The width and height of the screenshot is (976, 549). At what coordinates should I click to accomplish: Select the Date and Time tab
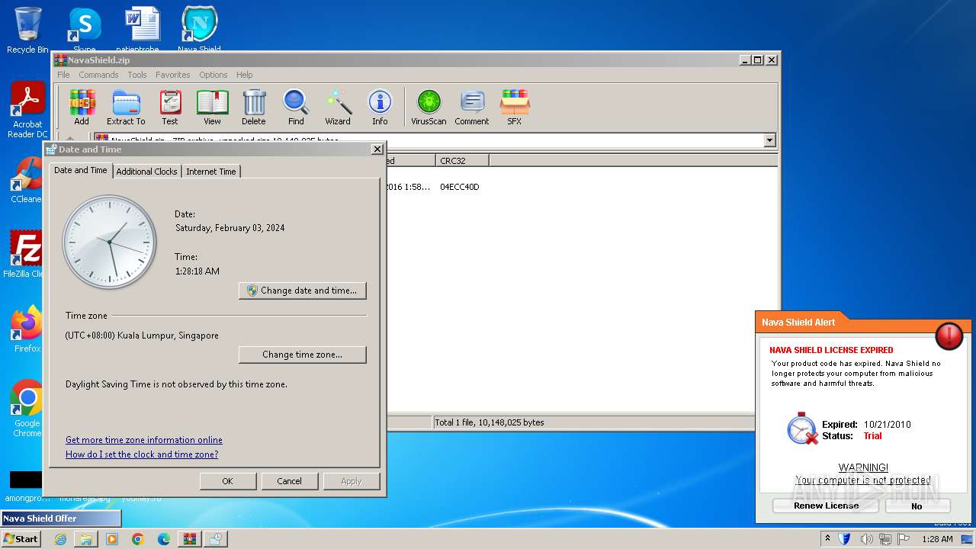click(81, 170)
